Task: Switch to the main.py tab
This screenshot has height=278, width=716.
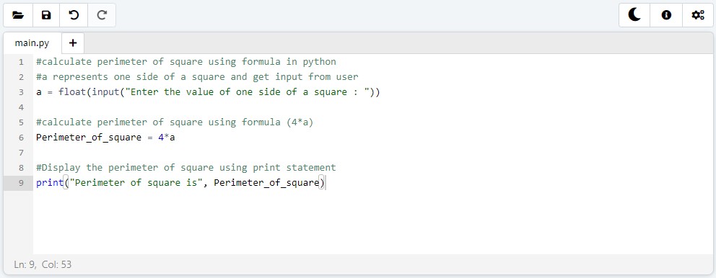Action: 32,43
